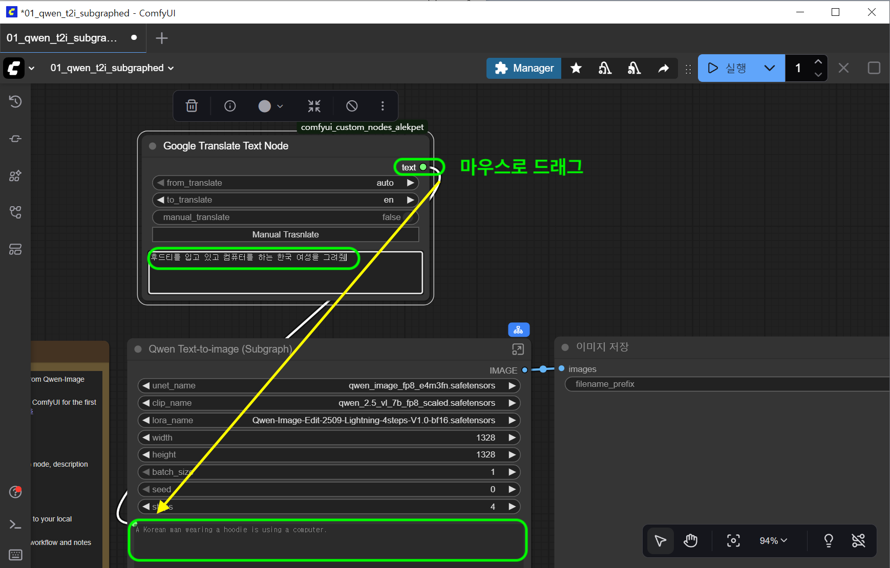Click the Korean prompt text box

click(286, 272)
